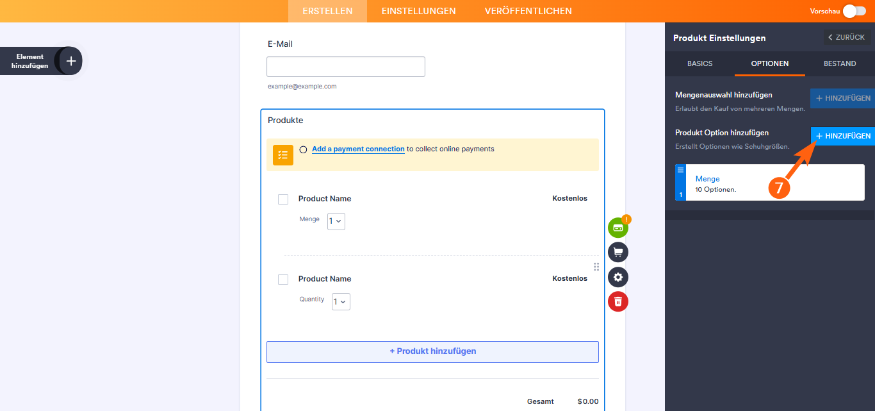Screen dimensions: 875x411
Task: Click the Gesamt total label
Action: tap(541, 401)
